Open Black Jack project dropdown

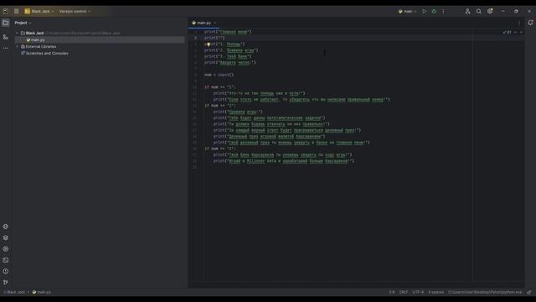(x=39, y=11)
